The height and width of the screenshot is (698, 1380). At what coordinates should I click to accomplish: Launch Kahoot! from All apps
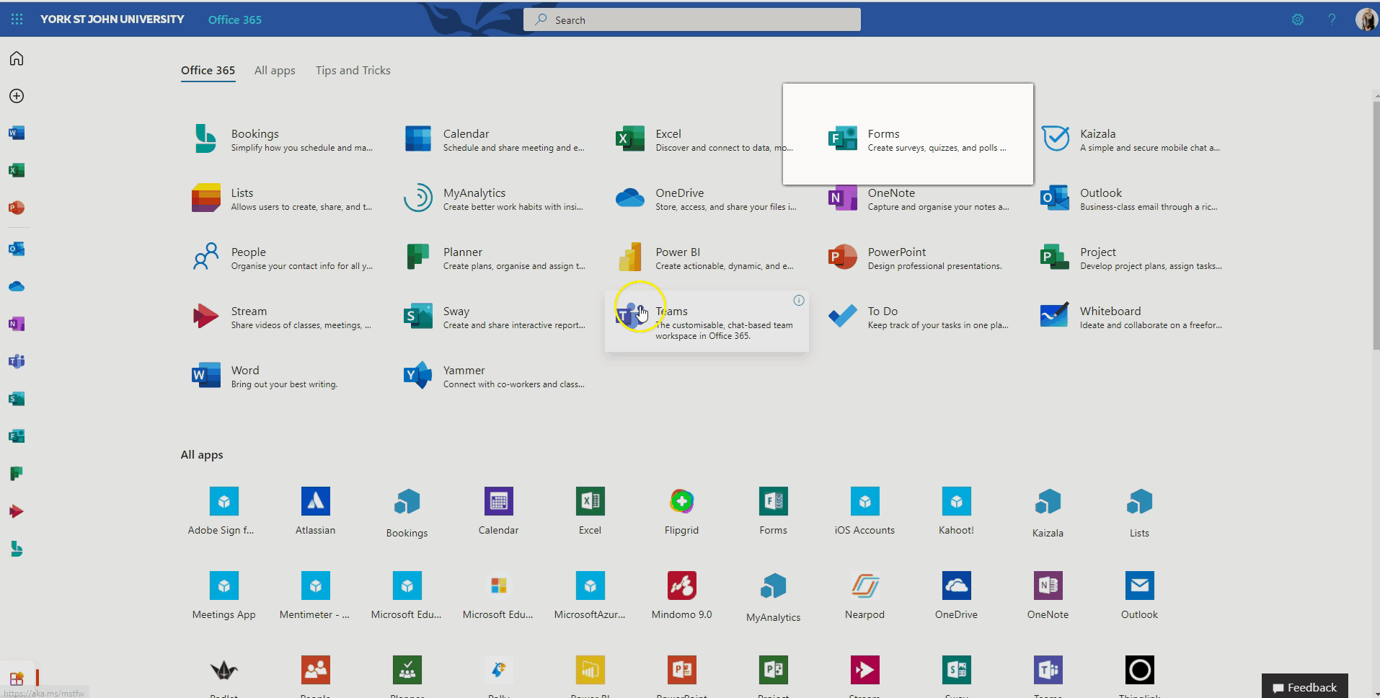tap(956, 511)
